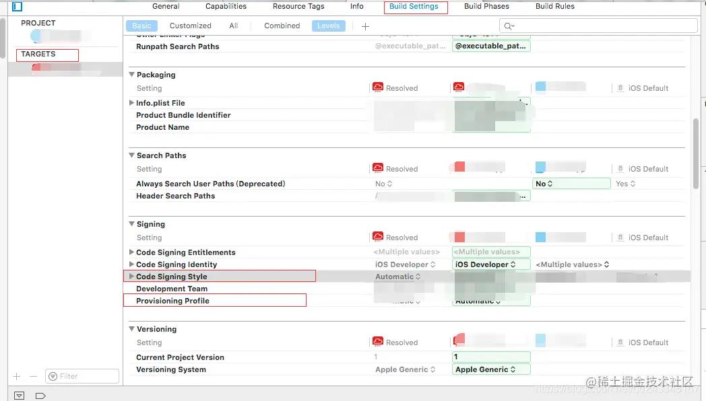Screen dimensions: 706x401
Task: Click the iOS Default icon in the Signing header
Action: pyautogui.click(x=620, y=238)
